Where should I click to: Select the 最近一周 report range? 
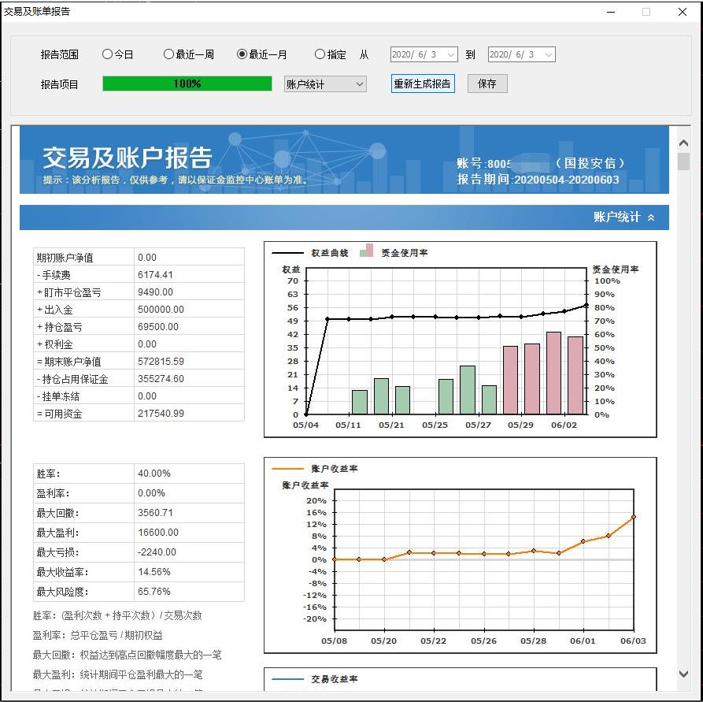tap(168, 54)
